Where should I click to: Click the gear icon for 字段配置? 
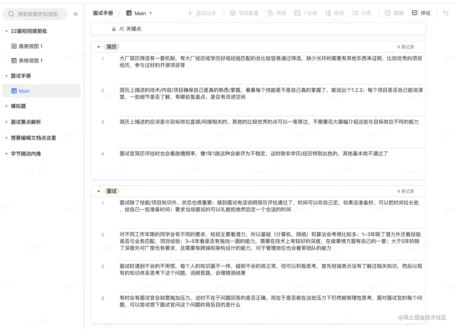(x=233, y=13)
